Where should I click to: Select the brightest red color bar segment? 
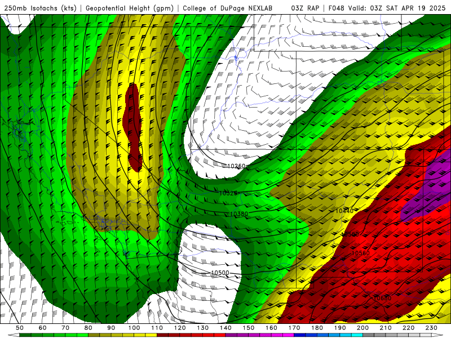point(220,335)
